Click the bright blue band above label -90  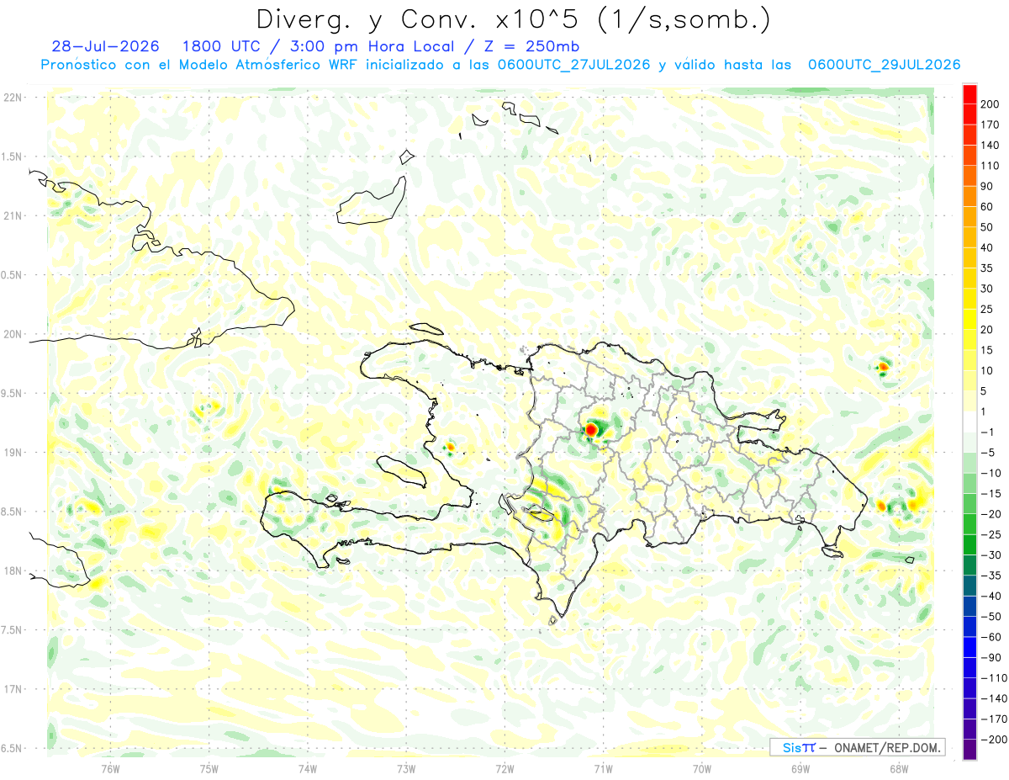point(970,646)
